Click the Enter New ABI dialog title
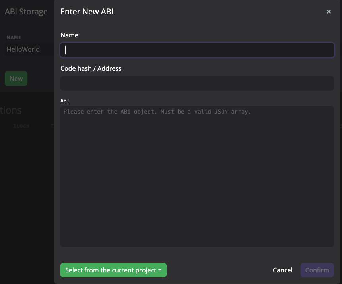 [87, 12]
